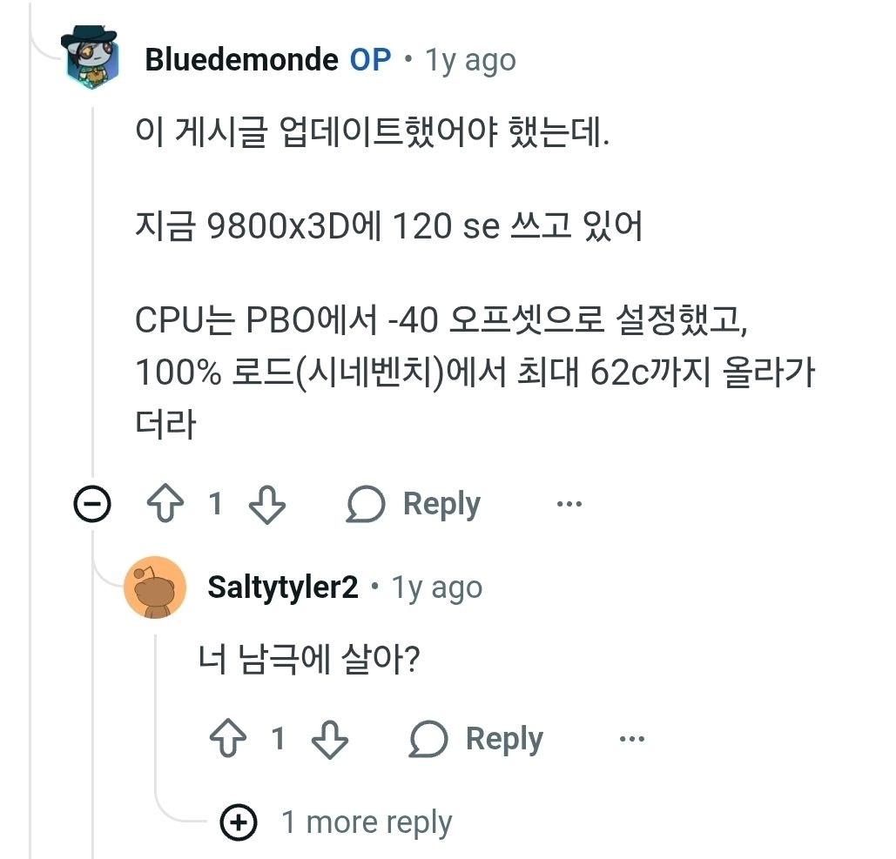Image resolution: width=896 pixels, height=859 pixels.
Task: Open Bluedemonde's avatar profile picture
Action: (x=91, y=57)
